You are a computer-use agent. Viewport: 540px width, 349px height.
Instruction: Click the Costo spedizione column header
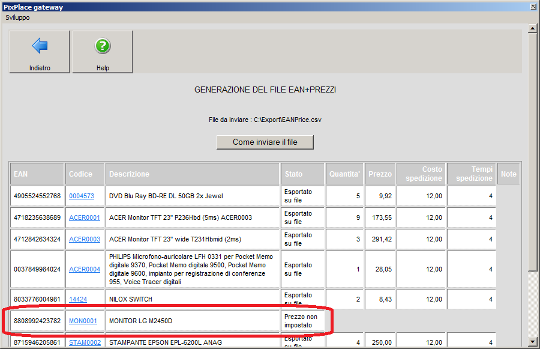click(x=421, y=174)
